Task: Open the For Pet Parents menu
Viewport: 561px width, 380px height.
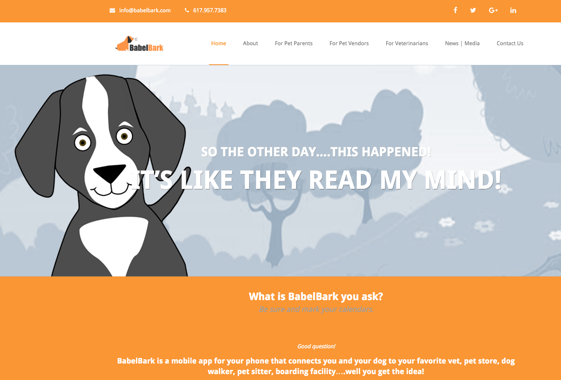Action: pos(294,43)
